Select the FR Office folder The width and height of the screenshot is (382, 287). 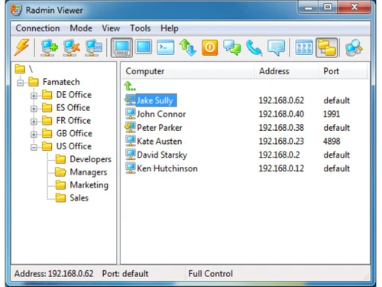click(66, 120)
